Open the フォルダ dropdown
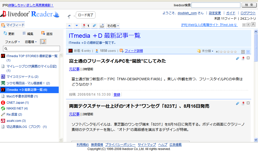 click(12, 42)
